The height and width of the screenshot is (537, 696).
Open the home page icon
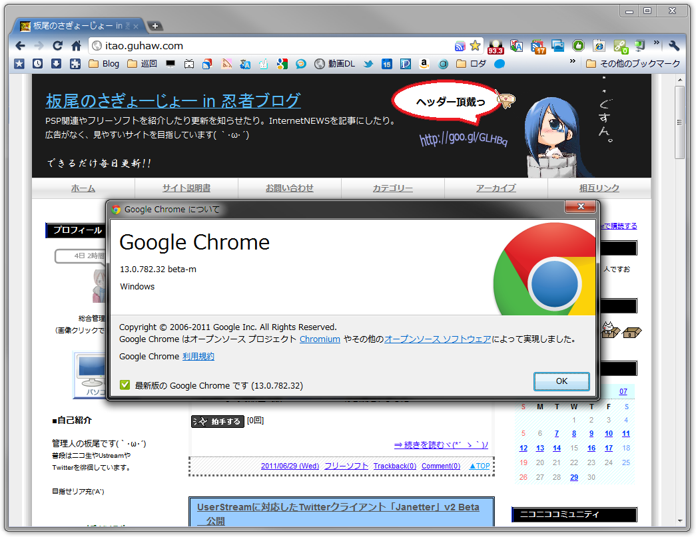(x=77, y=46)
